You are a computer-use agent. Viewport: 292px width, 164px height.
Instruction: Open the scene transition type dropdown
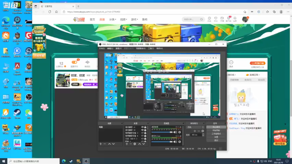pos(195,127)
